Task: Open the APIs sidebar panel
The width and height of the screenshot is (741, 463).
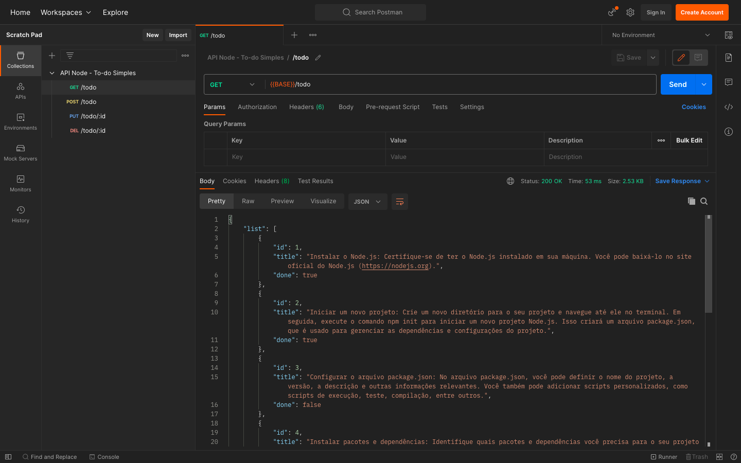Action: 21,91
